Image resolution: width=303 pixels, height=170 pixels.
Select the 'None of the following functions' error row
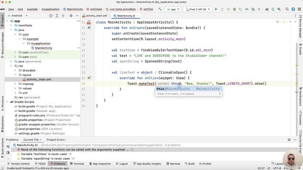(155, 150)
